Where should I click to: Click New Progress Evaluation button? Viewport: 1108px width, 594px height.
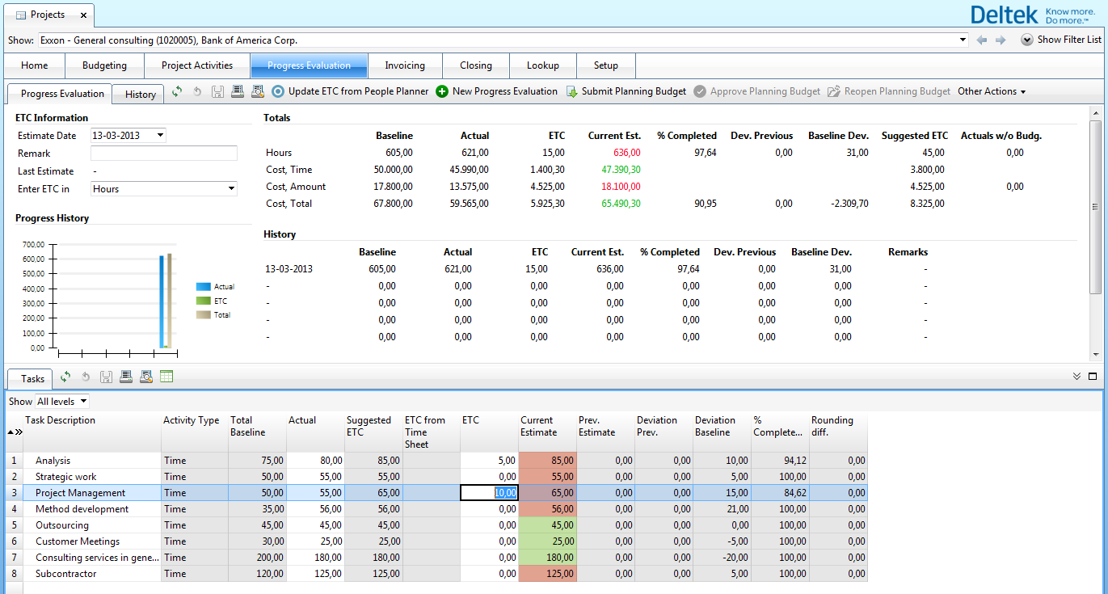pos(497,92)
